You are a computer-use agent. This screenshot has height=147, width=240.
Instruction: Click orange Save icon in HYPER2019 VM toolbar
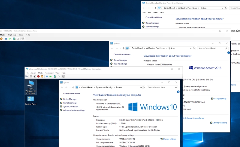1,39
